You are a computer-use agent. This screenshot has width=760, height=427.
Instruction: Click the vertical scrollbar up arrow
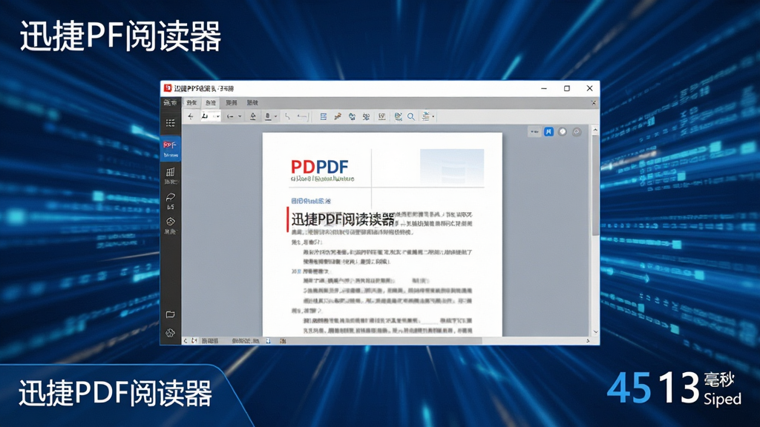pos(595,130)
